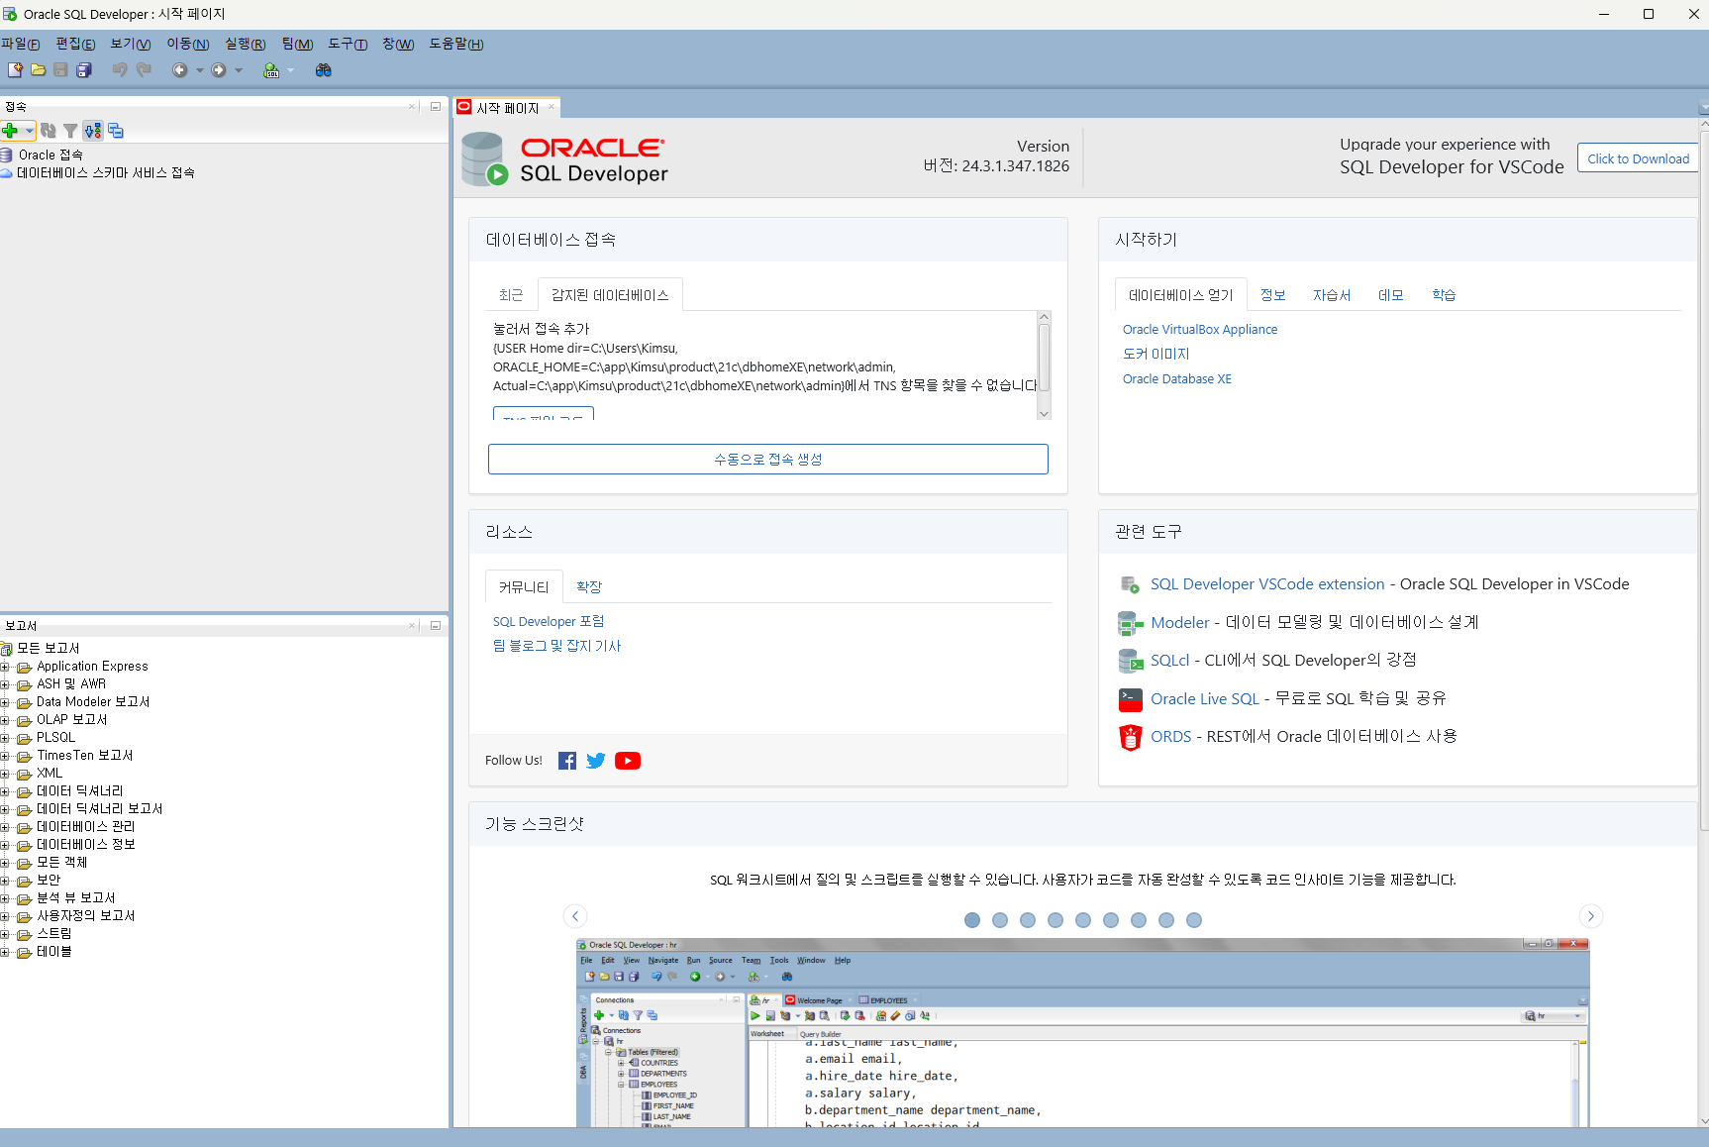Viewport: 1709px width, 1147px height.
Task: Select the first carousel dot indicator
Action: tap(972, 921)
